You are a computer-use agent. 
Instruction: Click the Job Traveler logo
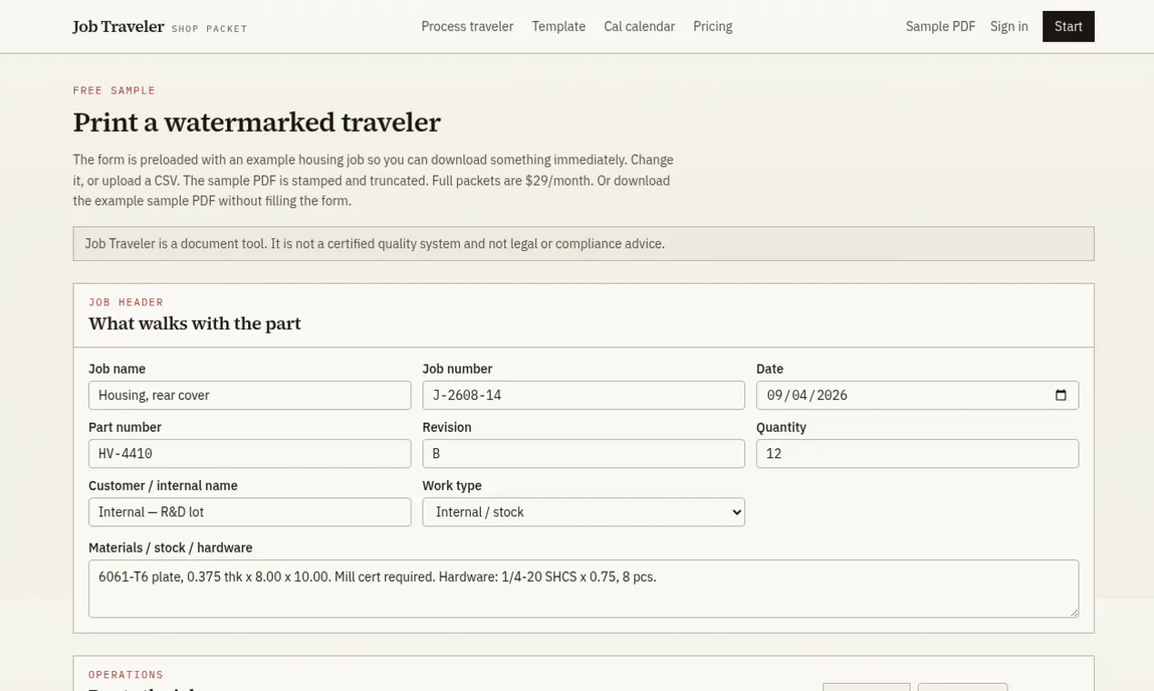(118, 26)
